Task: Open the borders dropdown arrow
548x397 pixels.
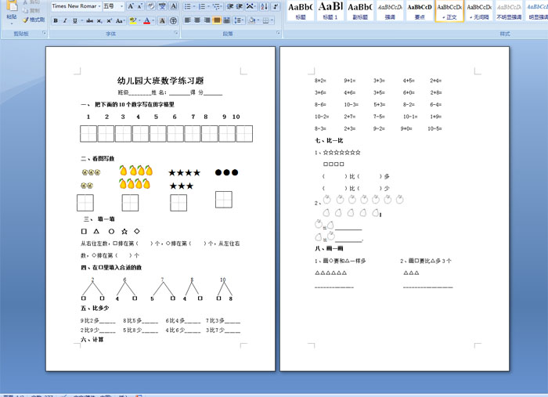Action: pos(272,21)
